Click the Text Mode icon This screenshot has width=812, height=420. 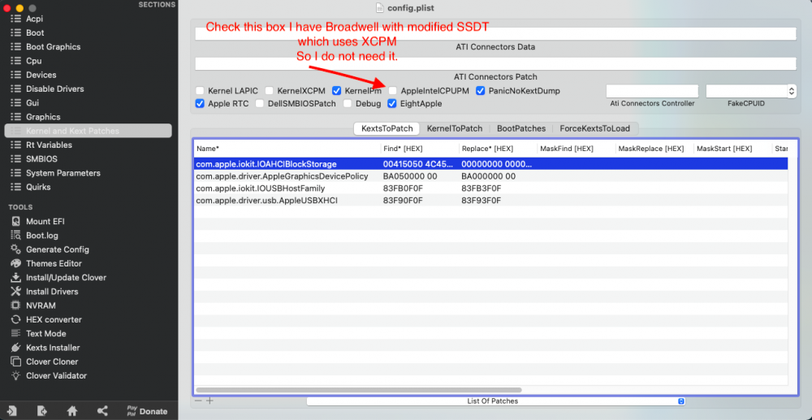[x=16, y=333]
